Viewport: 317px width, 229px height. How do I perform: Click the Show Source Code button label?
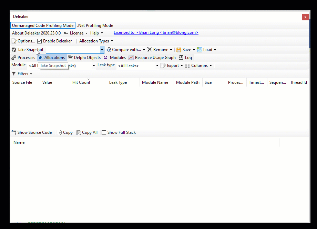click(34, 132)
